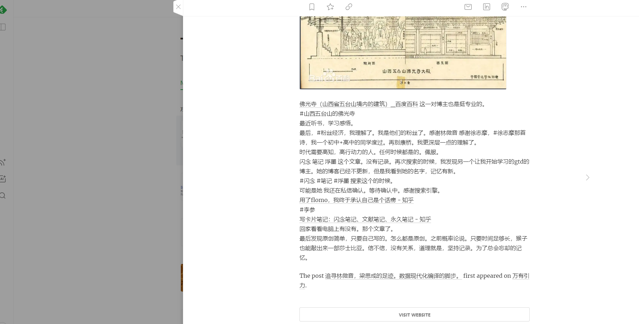Open the more options ellipsis menu
The image size is (639, 324).
coord(523,7)
